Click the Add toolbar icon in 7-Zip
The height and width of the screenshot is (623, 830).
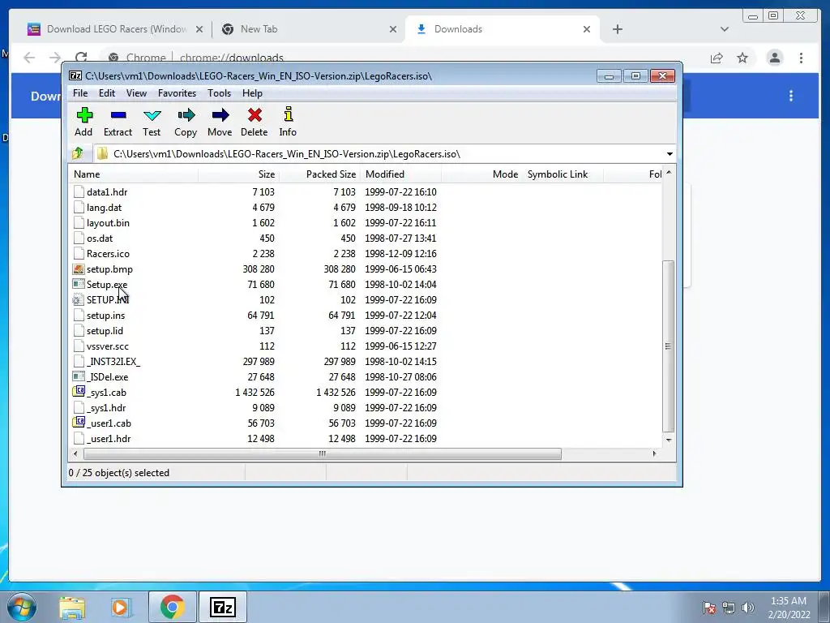click(83, 122)
